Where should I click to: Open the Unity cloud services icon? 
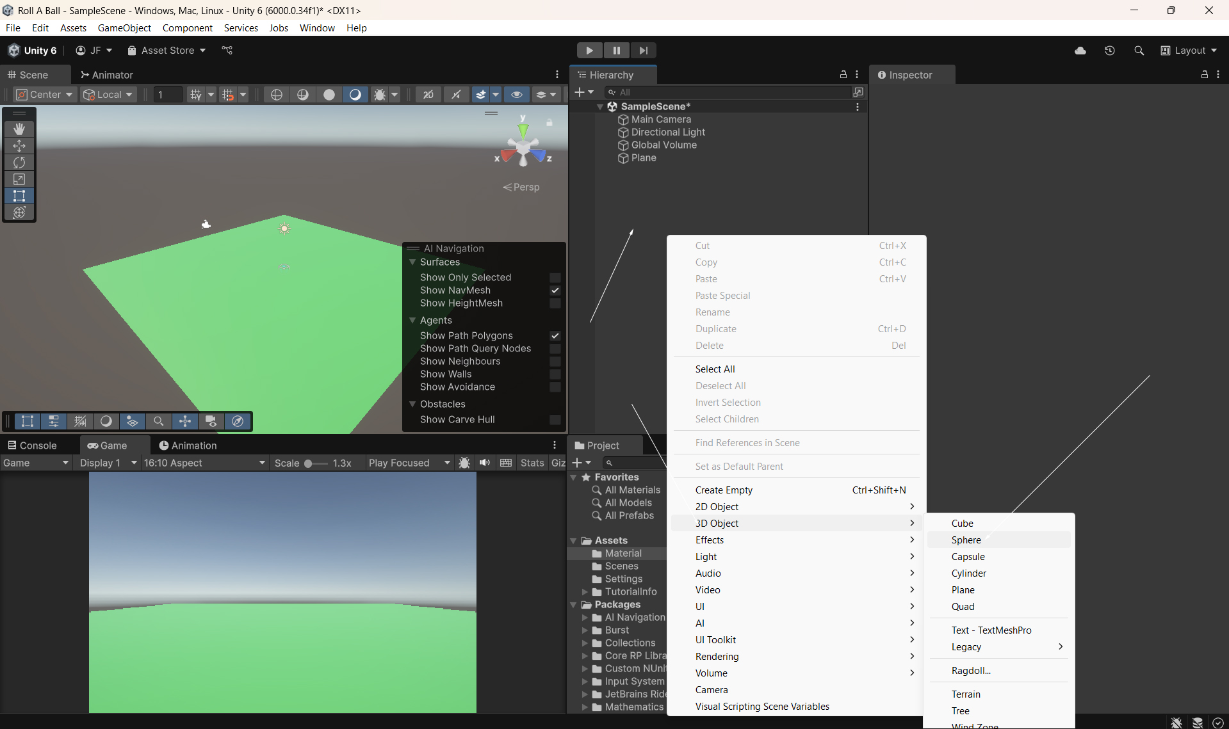[1080, 51]
